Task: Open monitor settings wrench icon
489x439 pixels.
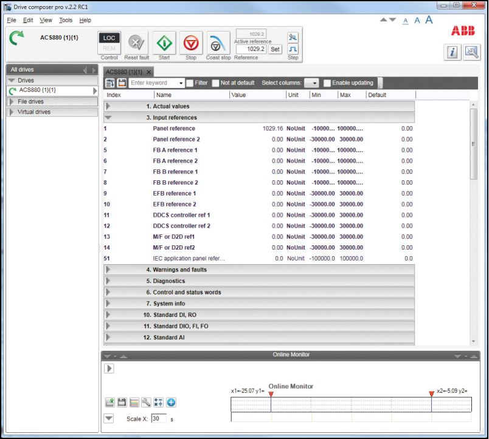Action: coord(146,402)
